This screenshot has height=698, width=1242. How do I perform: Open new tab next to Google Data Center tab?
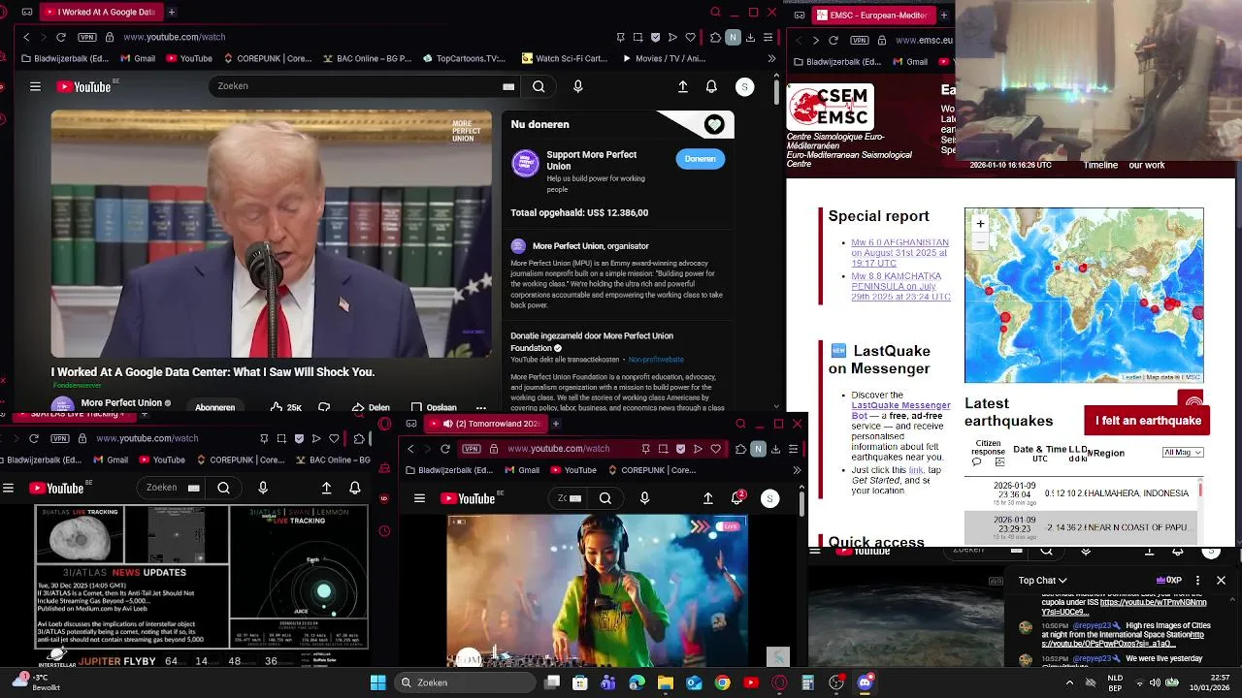coord(171,12)
